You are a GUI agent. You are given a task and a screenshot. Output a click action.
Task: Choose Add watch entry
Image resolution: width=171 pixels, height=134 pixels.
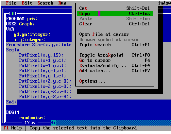tap(114, 71)
